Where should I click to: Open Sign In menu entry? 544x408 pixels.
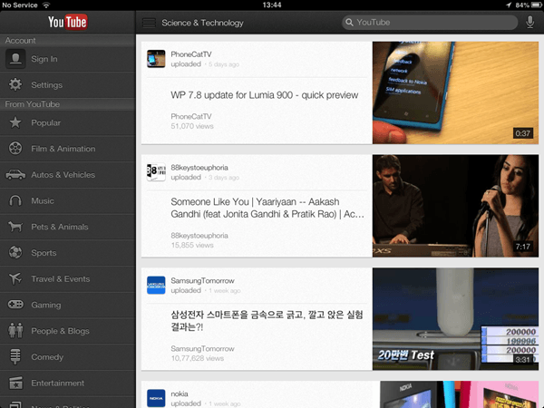click(68, 59)
